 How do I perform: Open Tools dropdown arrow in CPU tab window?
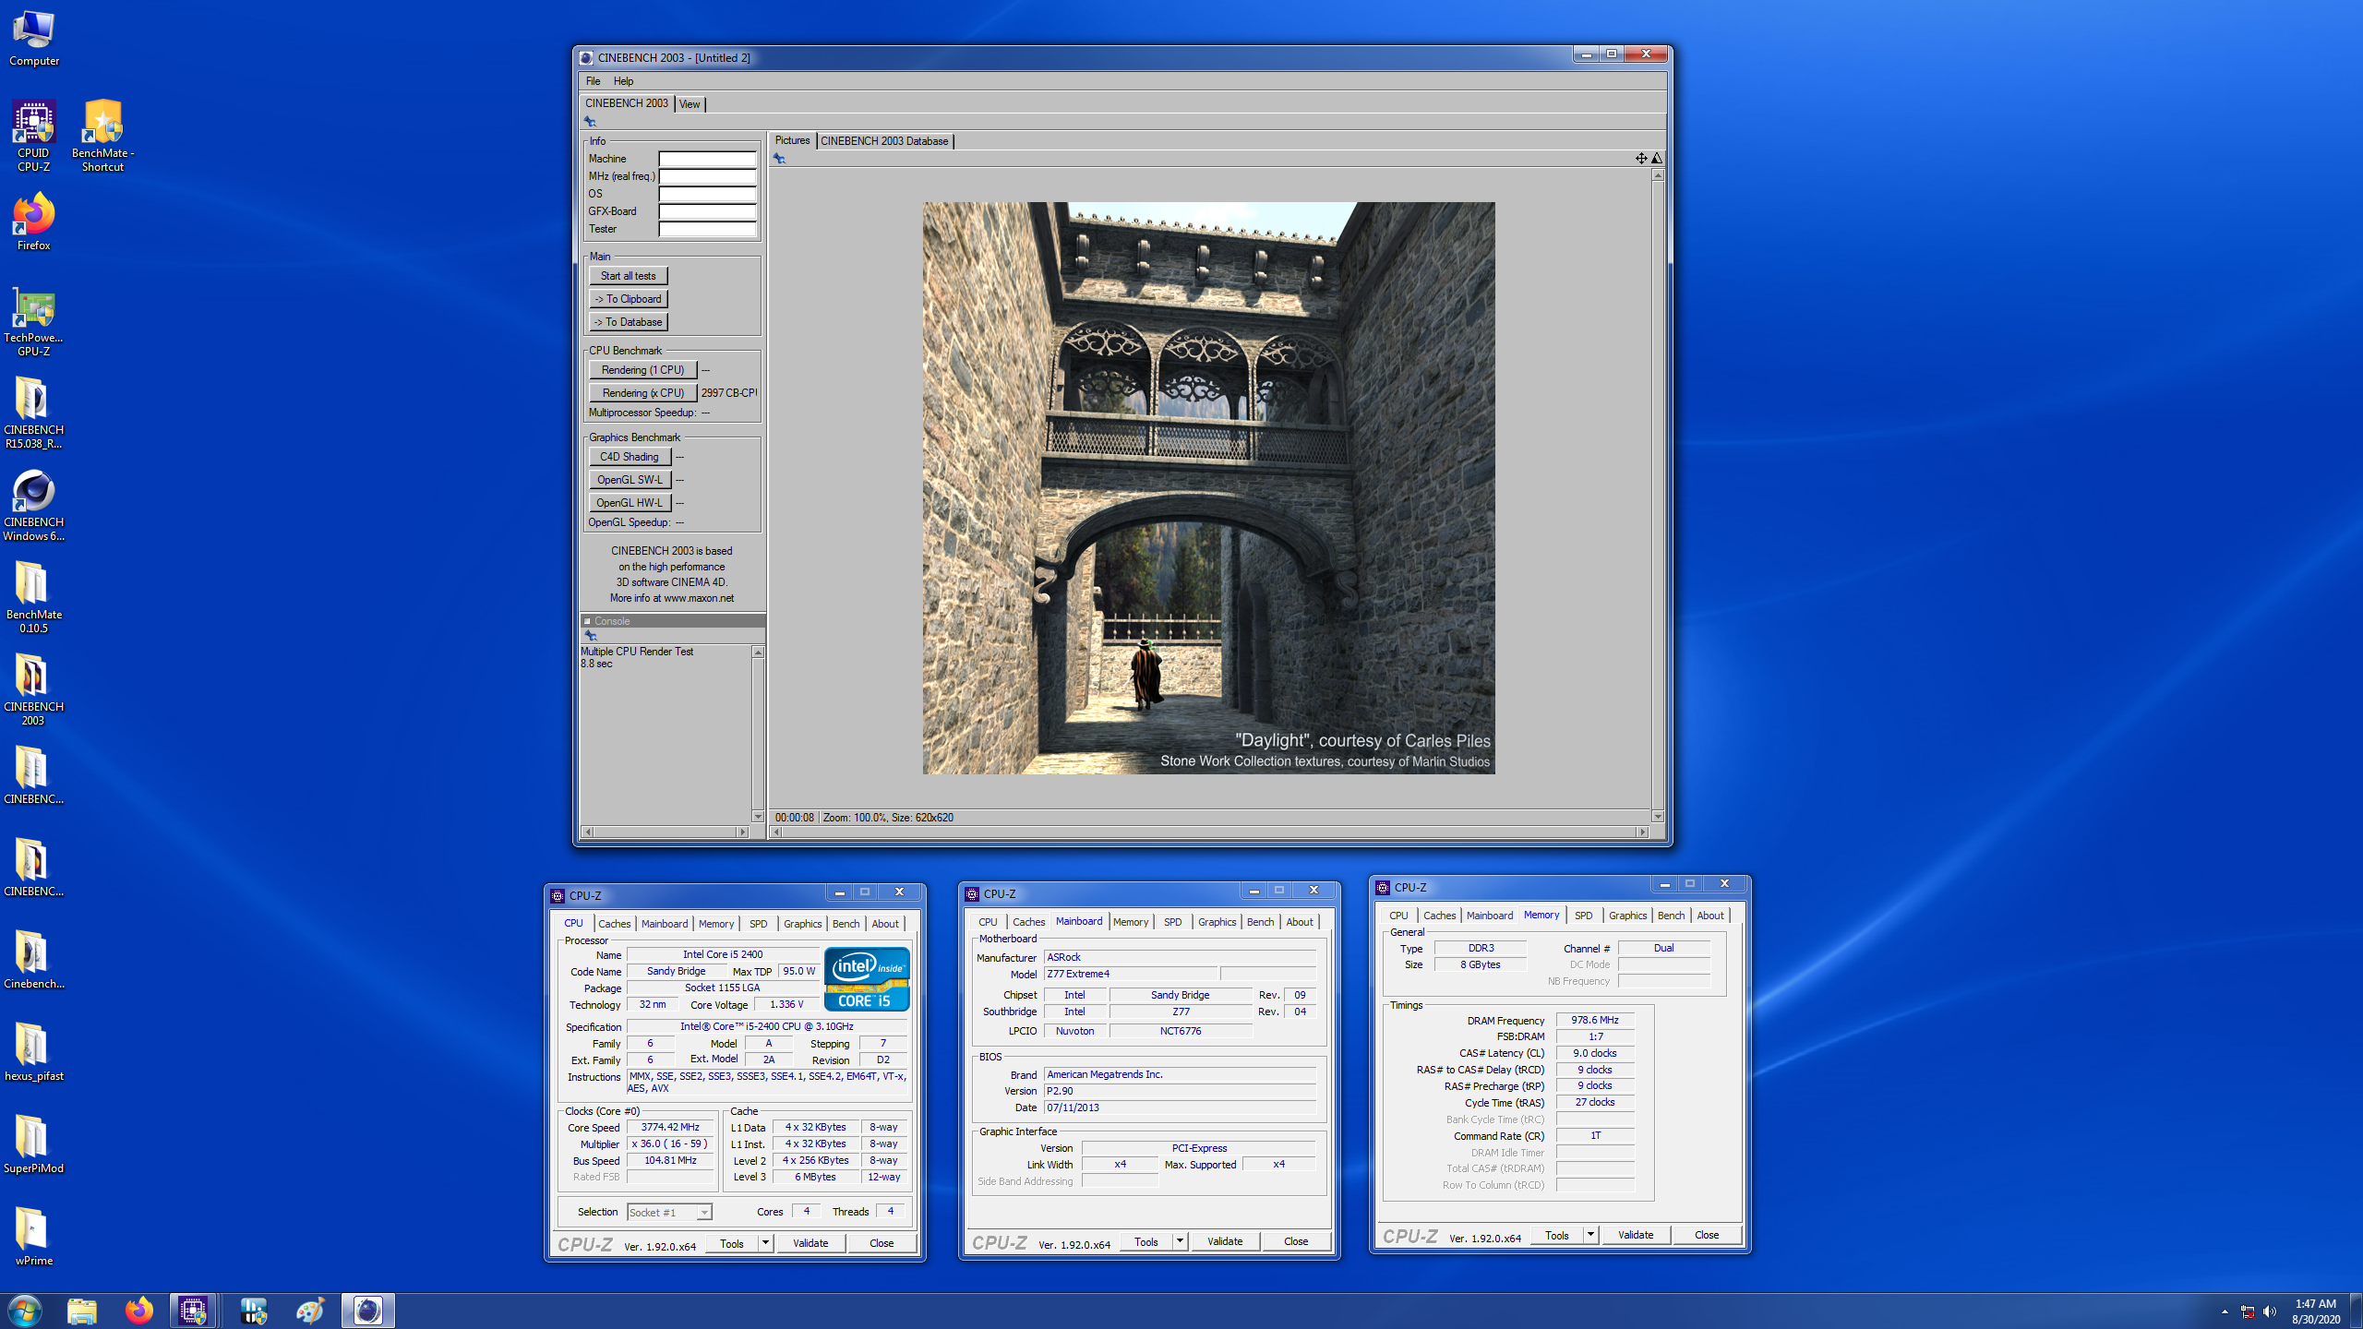pyautogui.click(x=765, y=1243)
